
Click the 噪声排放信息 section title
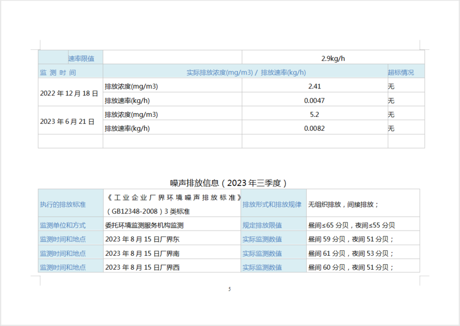point(230,183)
